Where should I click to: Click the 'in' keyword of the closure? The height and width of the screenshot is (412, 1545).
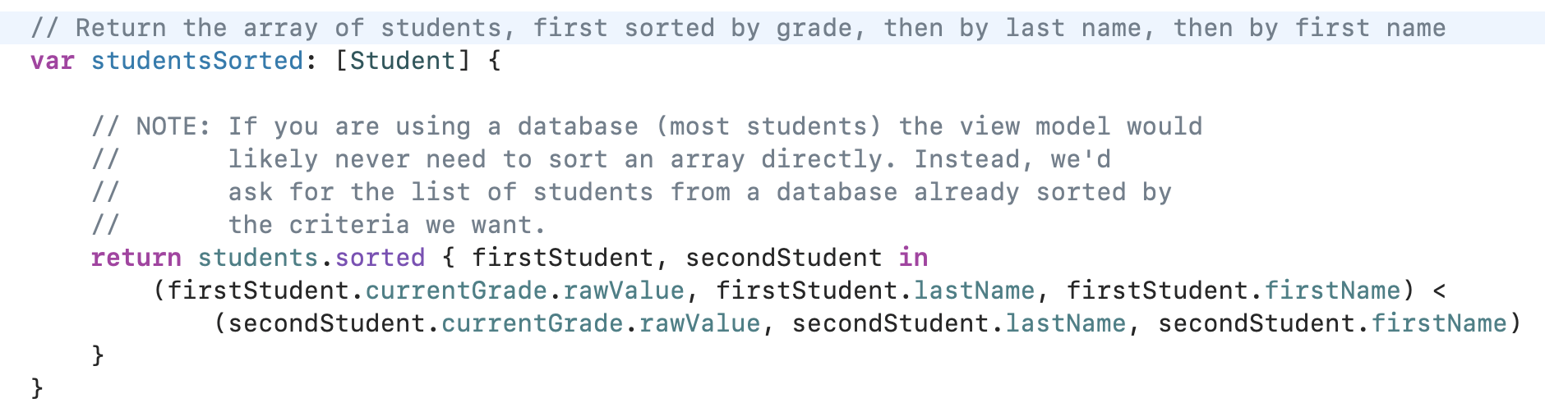(913, 258)
